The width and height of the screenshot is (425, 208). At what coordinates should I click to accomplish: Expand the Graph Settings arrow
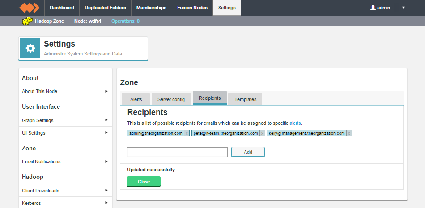point(106,120)
